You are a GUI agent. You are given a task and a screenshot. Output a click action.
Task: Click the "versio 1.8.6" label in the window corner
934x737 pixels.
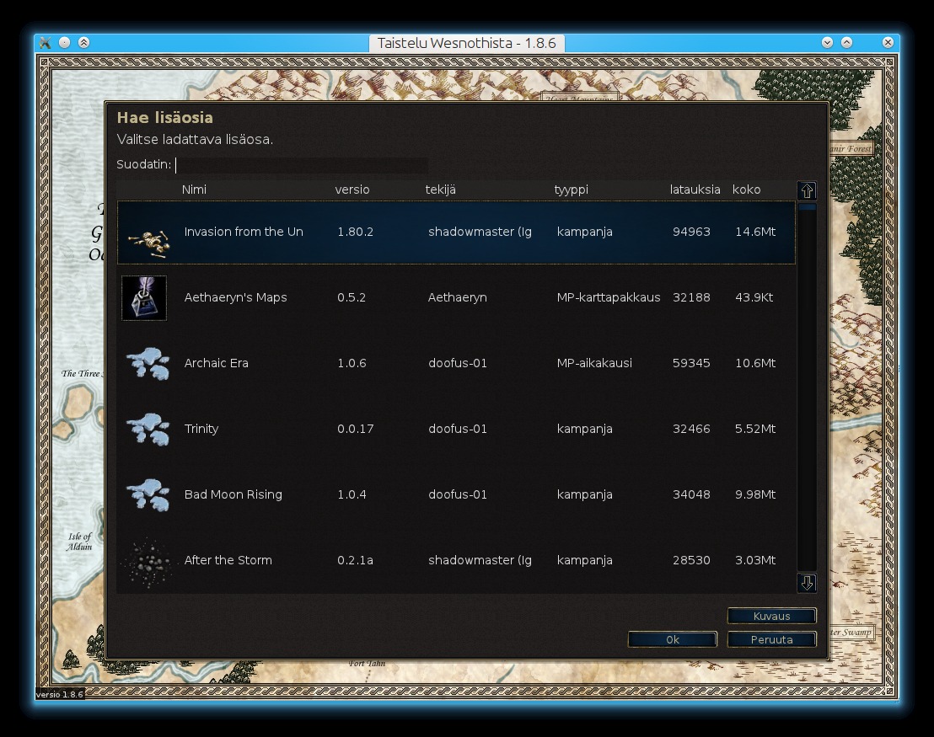coord(60,694)
